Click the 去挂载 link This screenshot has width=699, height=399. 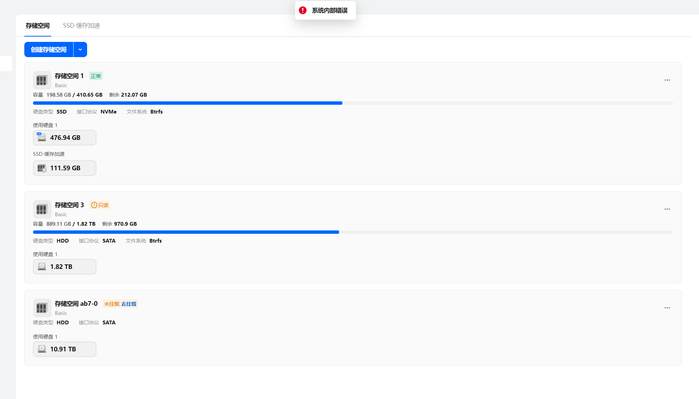(x=129, y=304)
